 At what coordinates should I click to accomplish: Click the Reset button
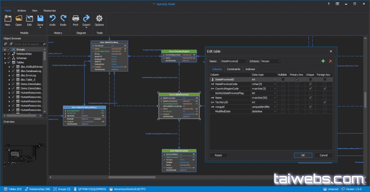[x=219, y=155]
